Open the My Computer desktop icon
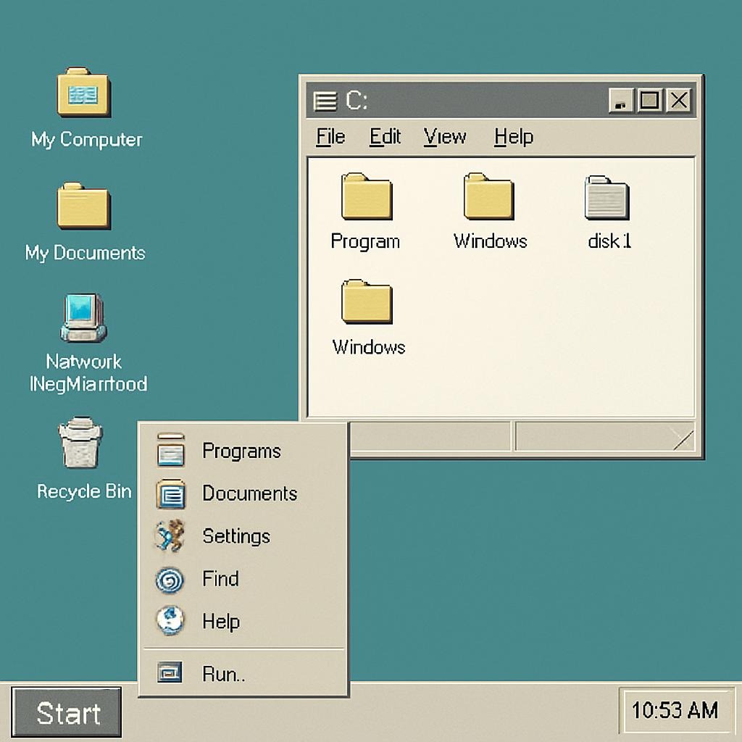Viewport: 742px width, 742px height. pyautogui.click(x=84, y=93)
